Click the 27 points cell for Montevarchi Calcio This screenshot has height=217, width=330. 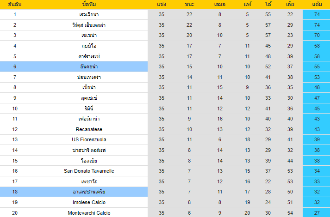click(x=317, y=212)
